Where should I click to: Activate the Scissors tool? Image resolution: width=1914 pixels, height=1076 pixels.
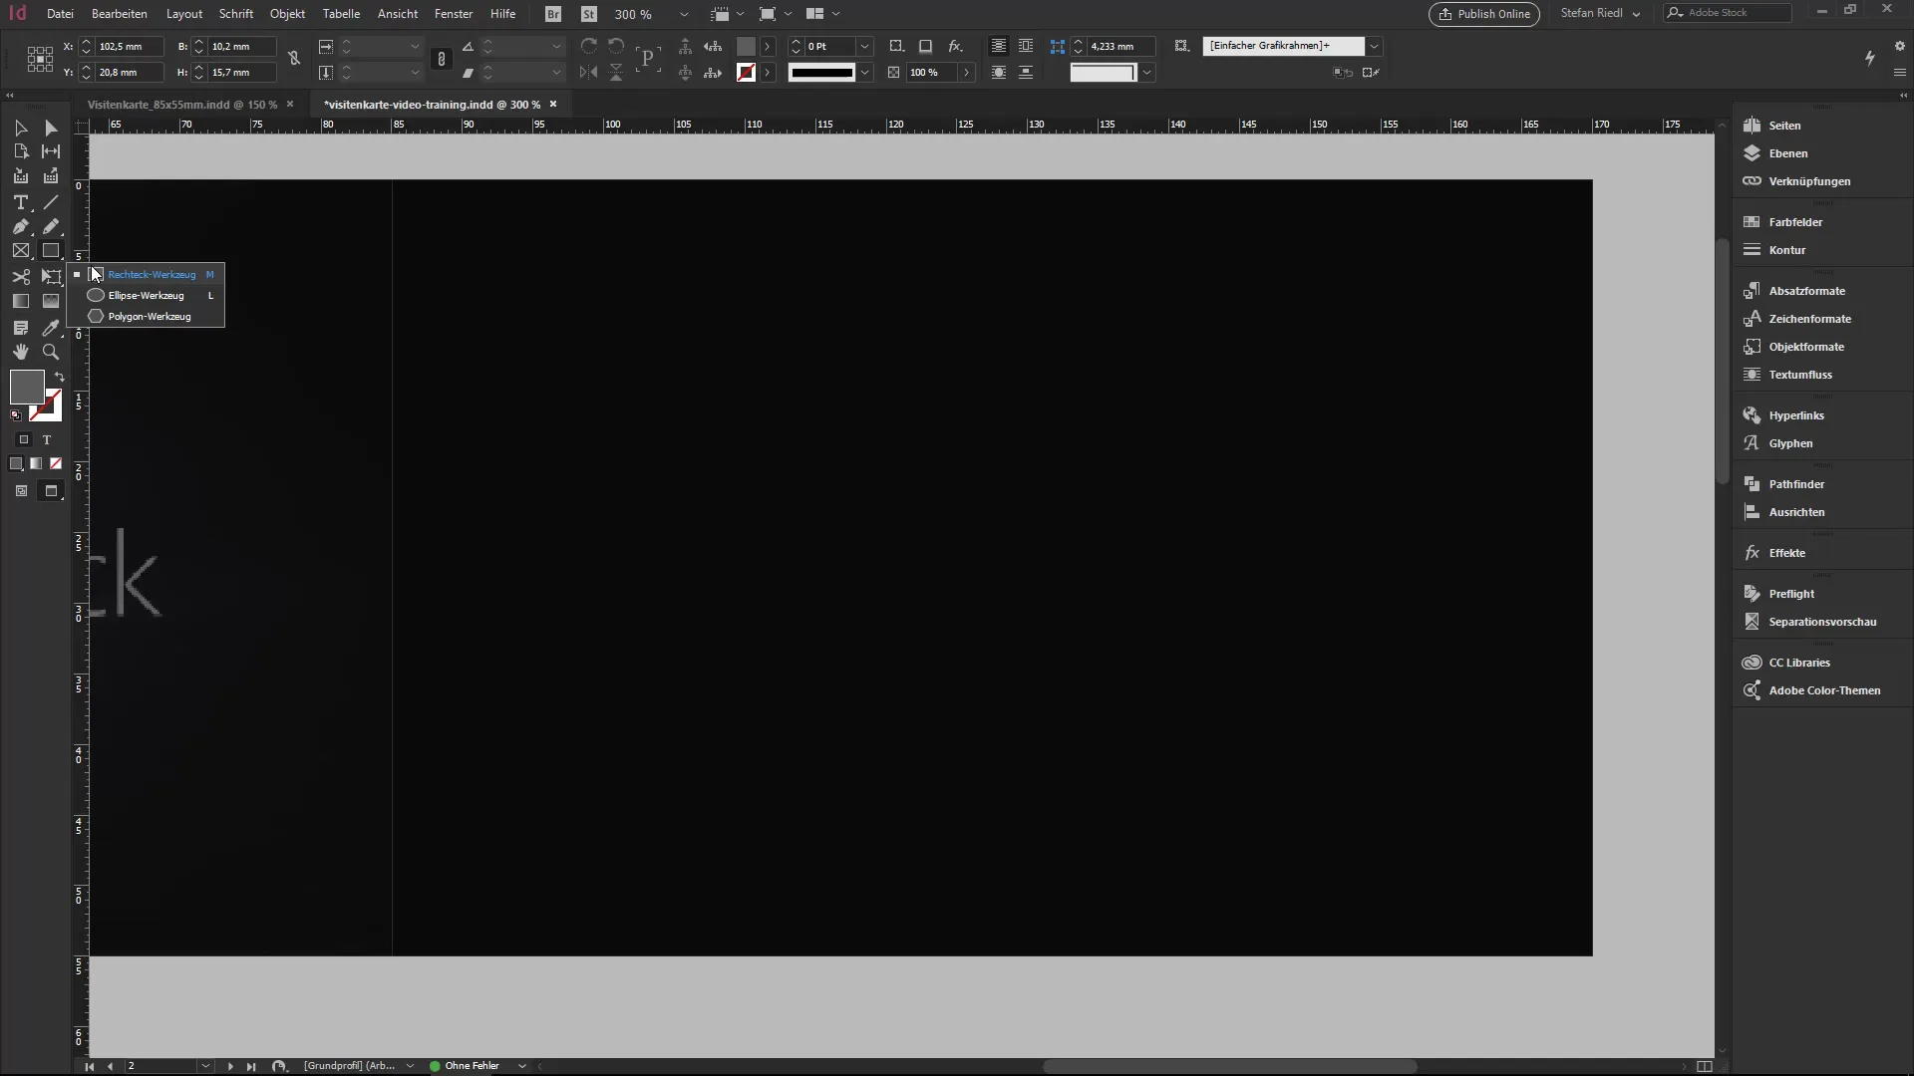coord(21,277)
